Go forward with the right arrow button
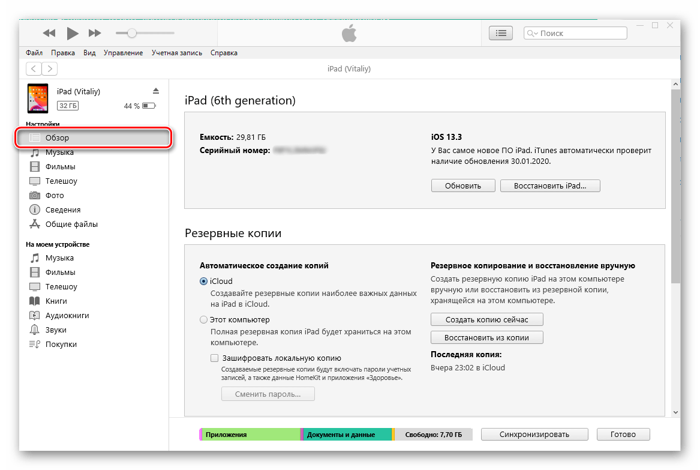This screenshot has width=700, height=470. pos(50,69)
